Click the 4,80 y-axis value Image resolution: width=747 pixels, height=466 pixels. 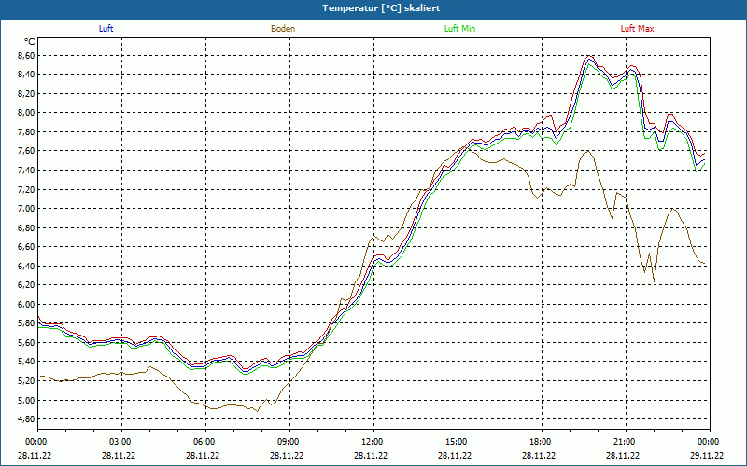27,419
